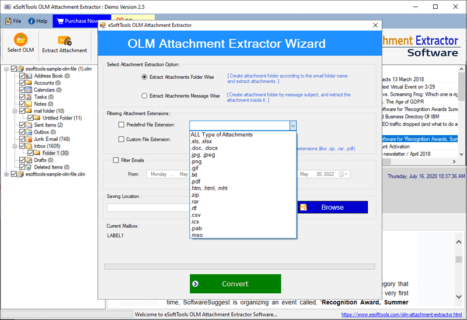Select Extract Attachments Folder Wise radio button

tap(144, 77)
